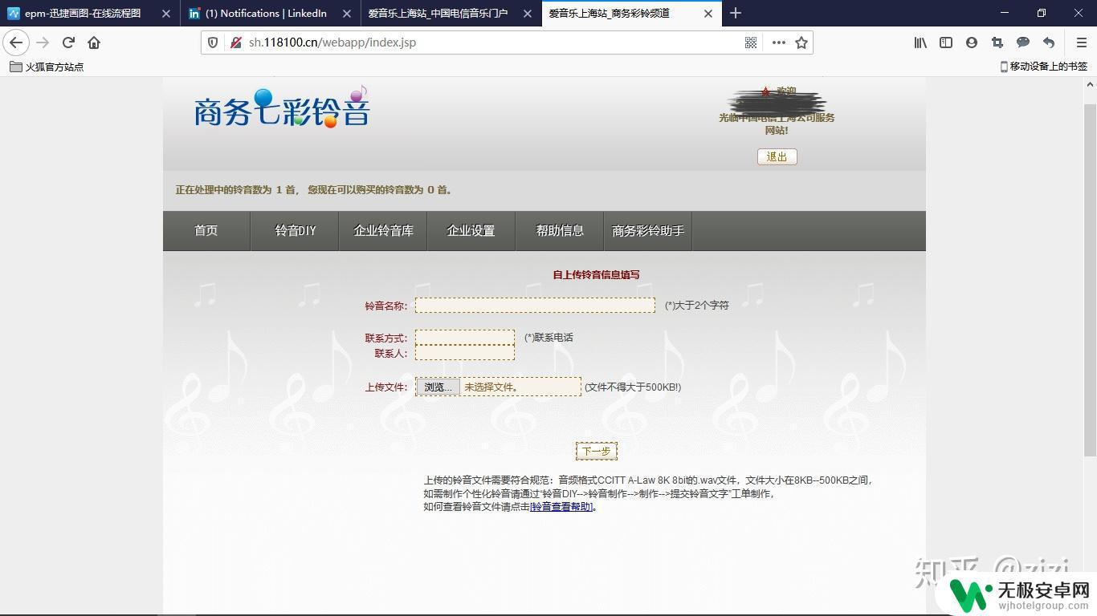
Task: Open the 火狐官方站点 bookmarks folder
Action: 47,67
